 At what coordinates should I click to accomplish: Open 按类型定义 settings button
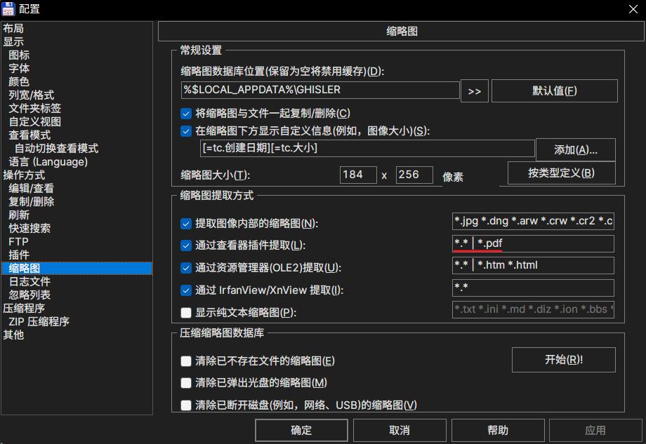(x=561, y=173)
